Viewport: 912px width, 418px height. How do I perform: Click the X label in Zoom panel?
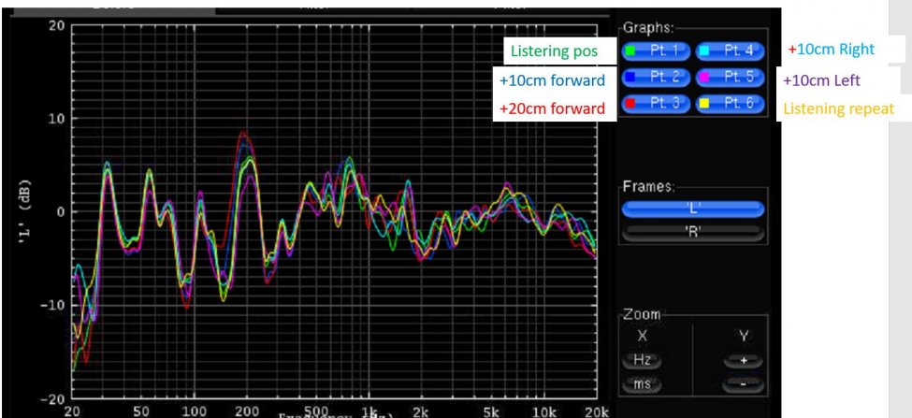tap(642, 336)
